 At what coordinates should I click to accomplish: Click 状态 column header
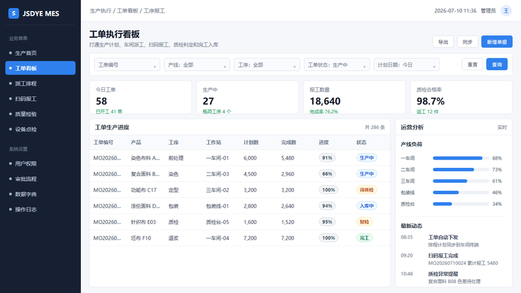361,142
